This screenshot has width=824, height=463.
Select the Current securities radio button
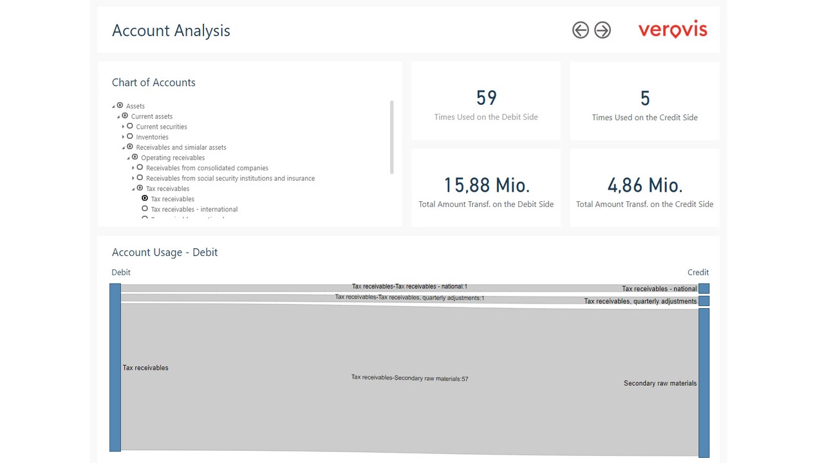tap(130, 127)
